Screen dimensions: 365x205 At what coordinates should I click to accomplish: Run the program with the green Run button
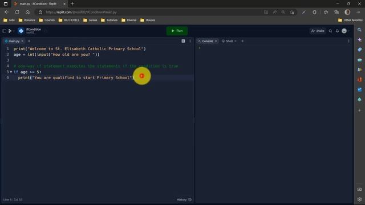177,31
